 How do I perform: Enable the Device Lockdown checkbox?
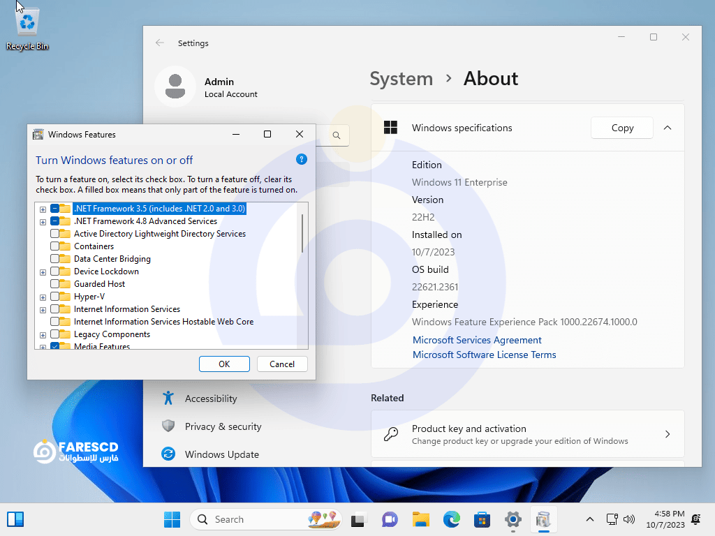[54, 271]
